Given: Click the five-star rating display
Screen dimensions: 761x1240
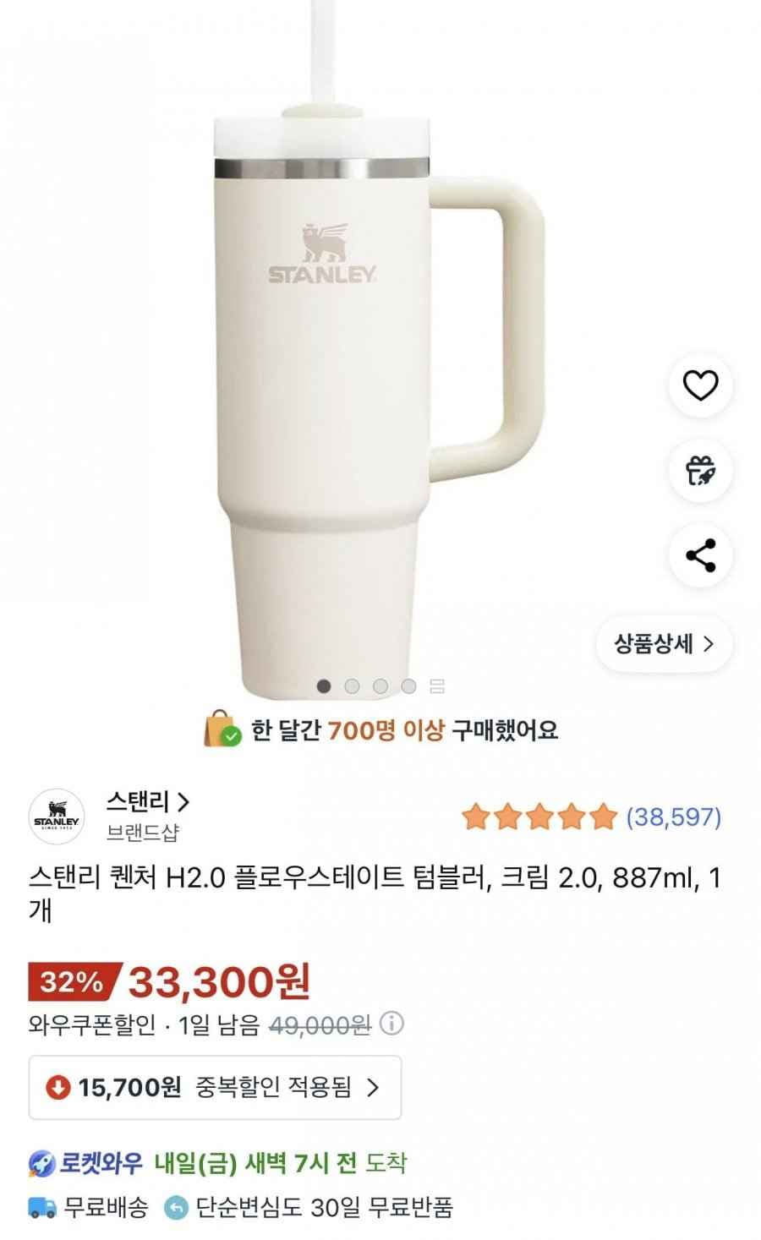Looking at the screenshot, I should 539,817.
